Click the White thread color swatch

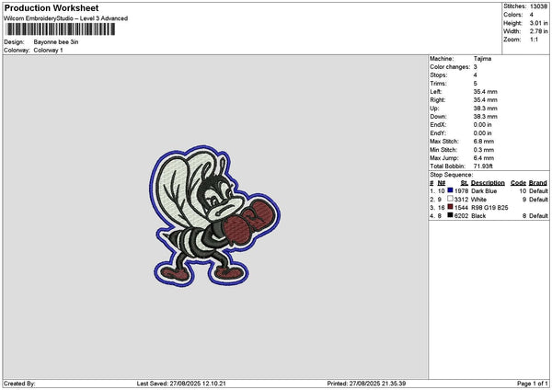coord(450,199)
